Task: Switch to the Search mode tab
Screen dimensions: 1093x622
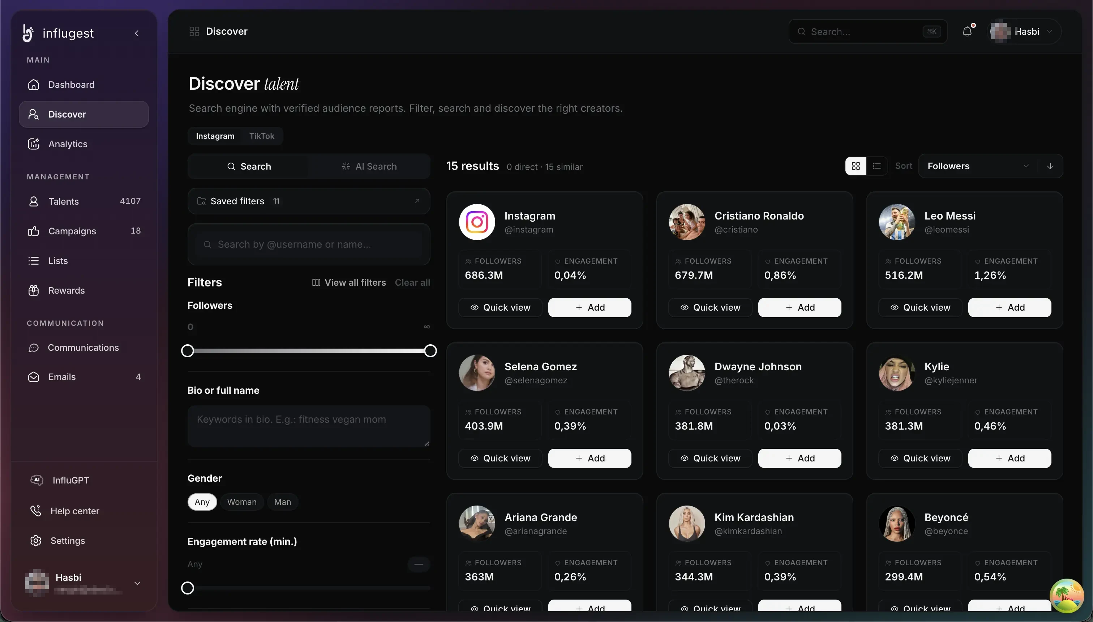Action: (x=248, y=166)
